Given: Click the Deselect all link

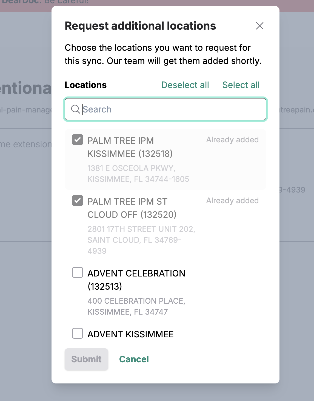Looking at the screenshot, I should pos(185,85).
